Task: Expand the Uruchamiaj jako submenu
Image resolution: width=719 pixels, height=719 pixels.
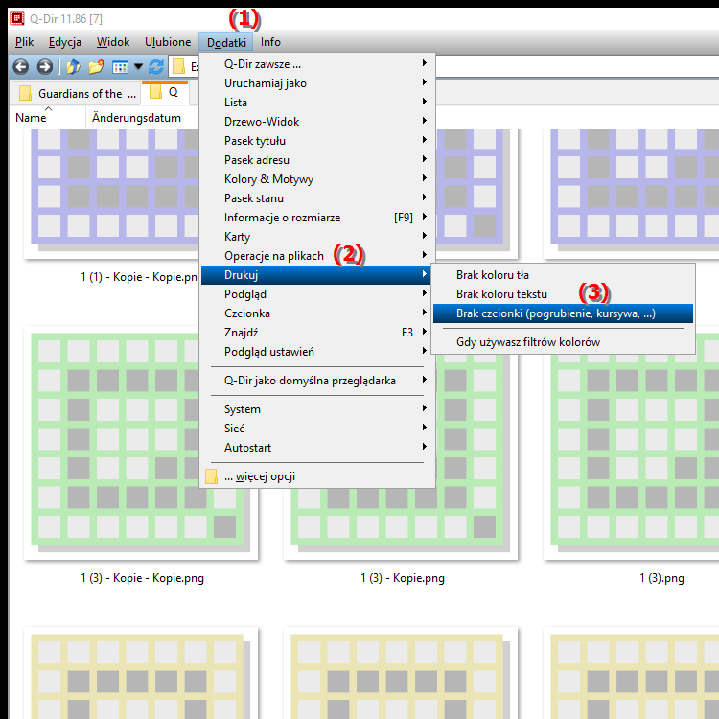Action: click(x=317, y=83)
